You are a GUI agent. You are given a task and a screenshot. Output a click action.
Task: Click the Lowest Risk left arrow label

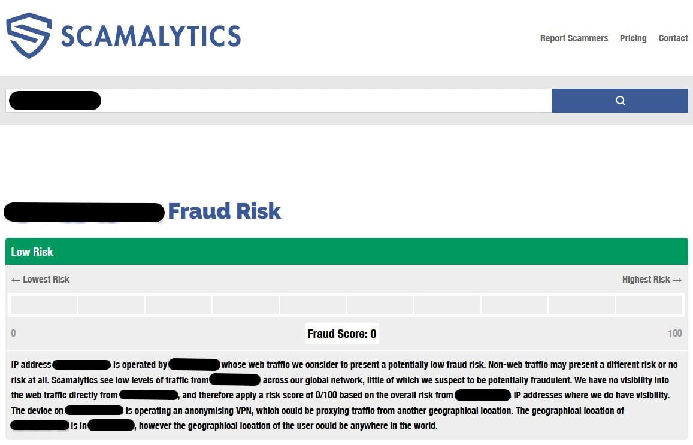40,280
